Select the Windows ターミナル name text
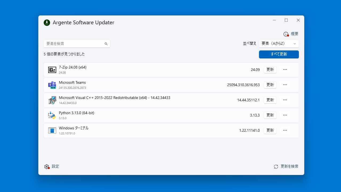This screenshot has width=341, height=192. (x=74, y=128)
